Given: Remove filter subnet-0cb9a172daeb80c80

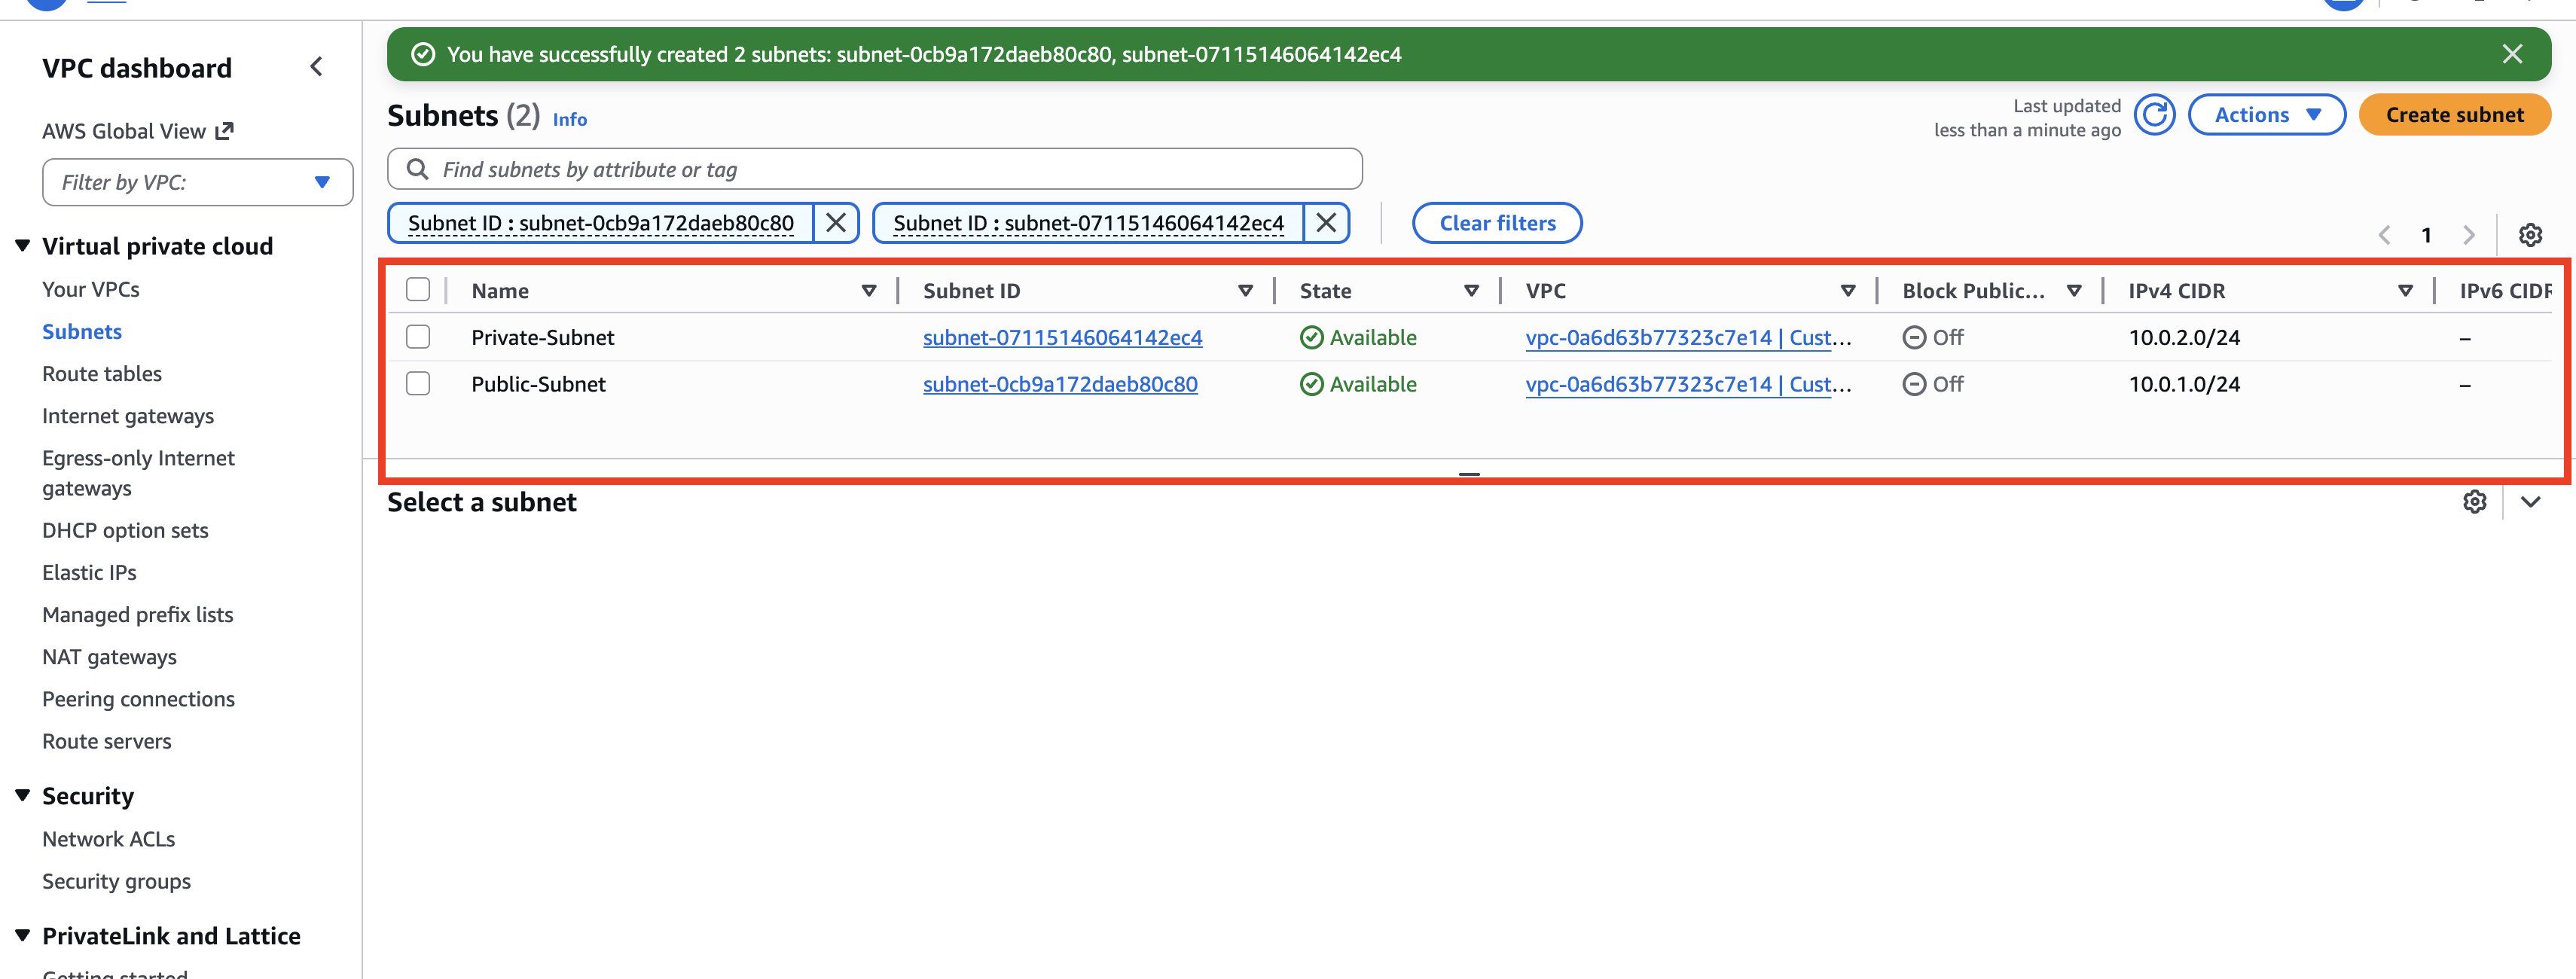Looking at the screenshot, I should [x=836, y=223].
